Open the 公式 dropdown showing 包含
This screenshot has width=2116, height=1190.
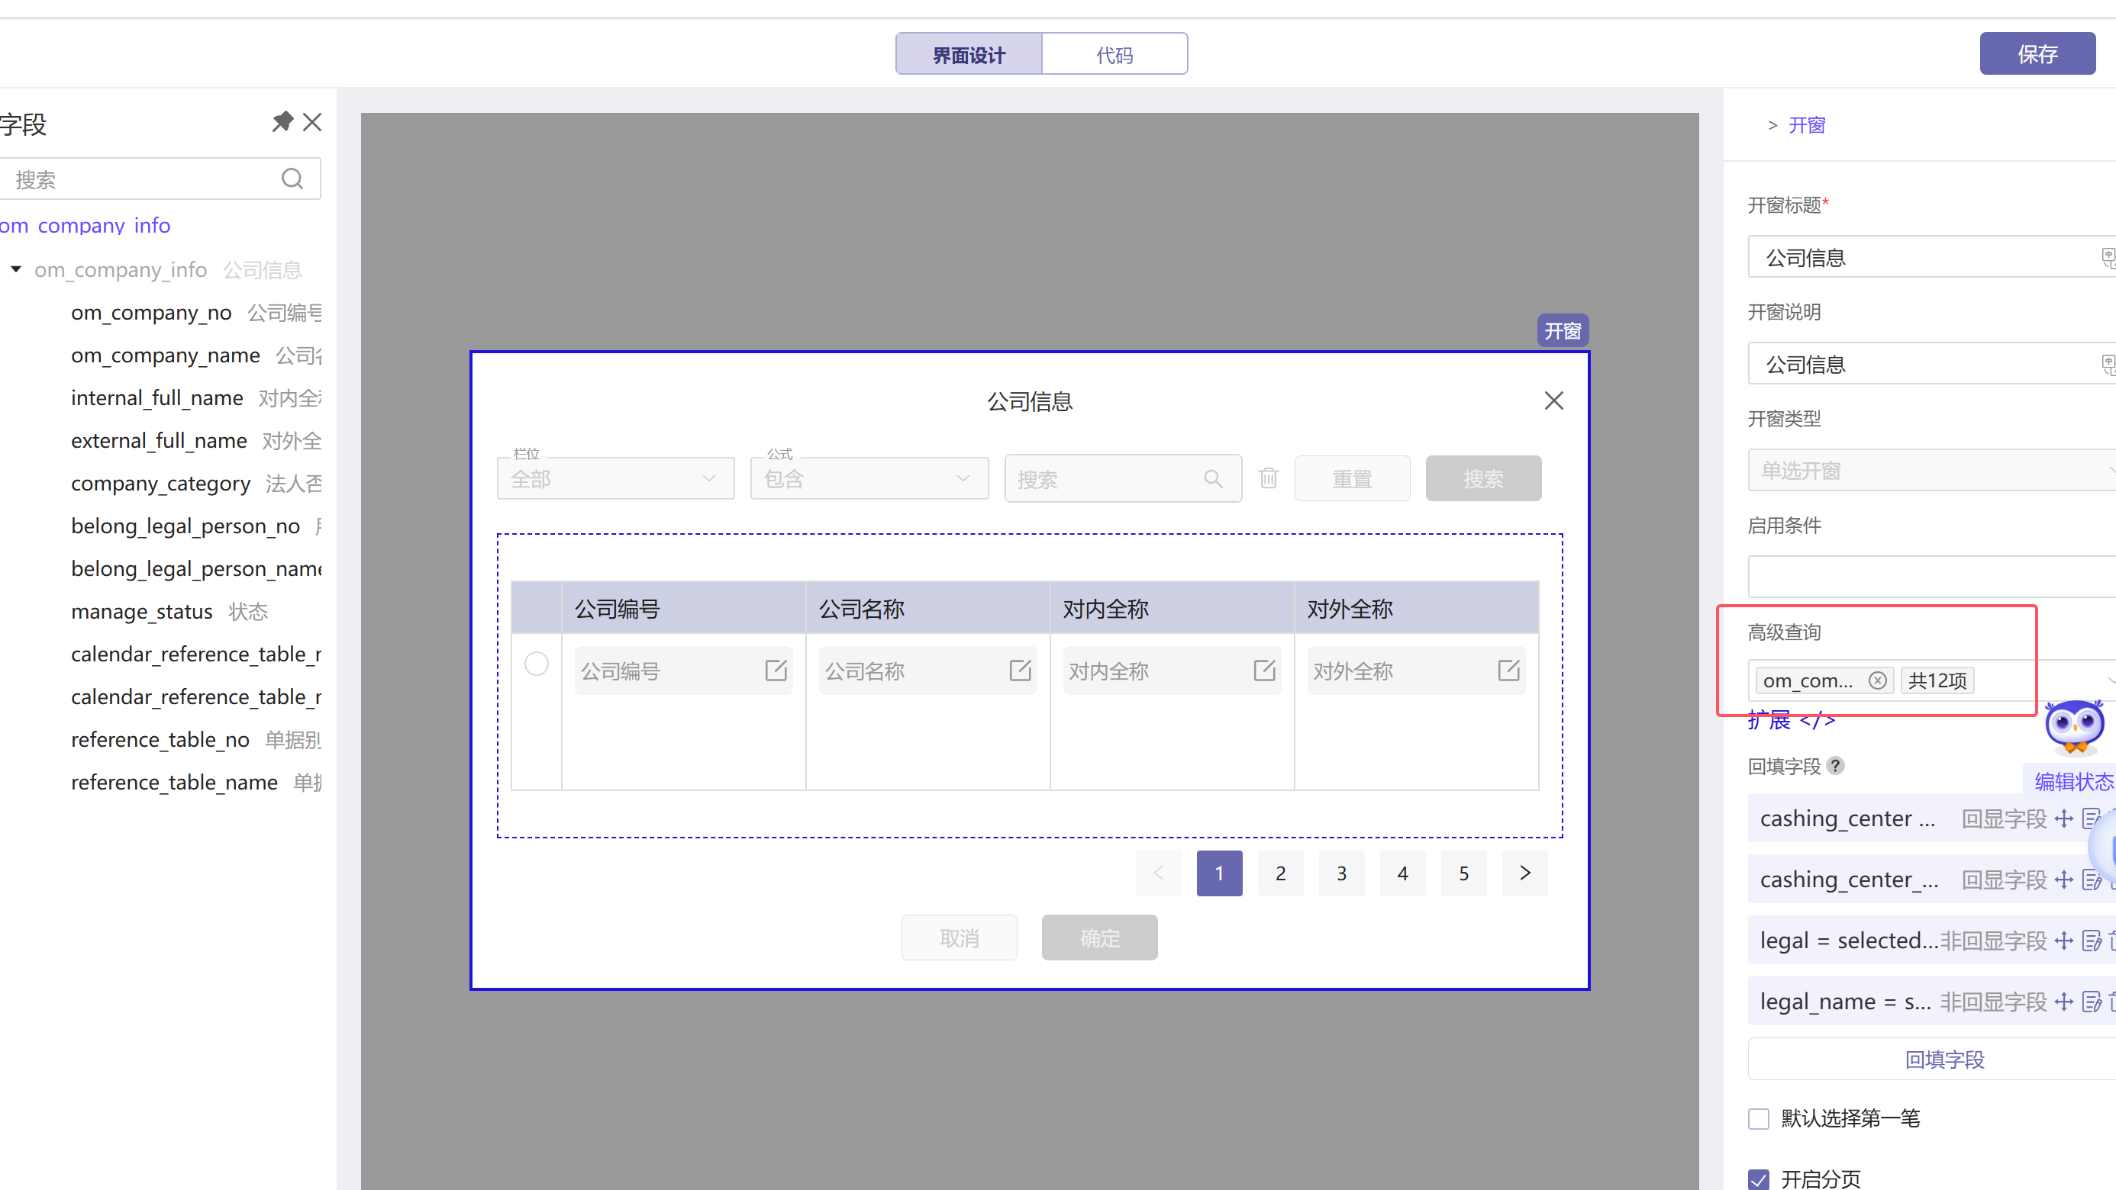869,478
